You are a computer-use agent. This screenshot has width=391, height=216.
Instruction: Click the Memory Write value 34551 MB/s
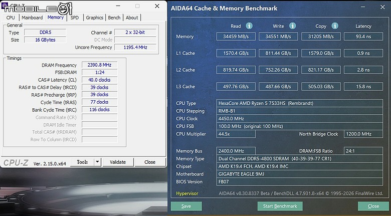(278, 37)
